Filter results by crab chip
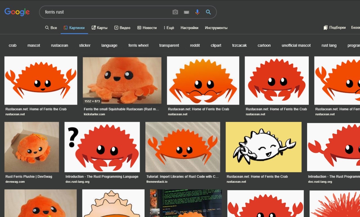The image size is (360, 217). point(13,45)
